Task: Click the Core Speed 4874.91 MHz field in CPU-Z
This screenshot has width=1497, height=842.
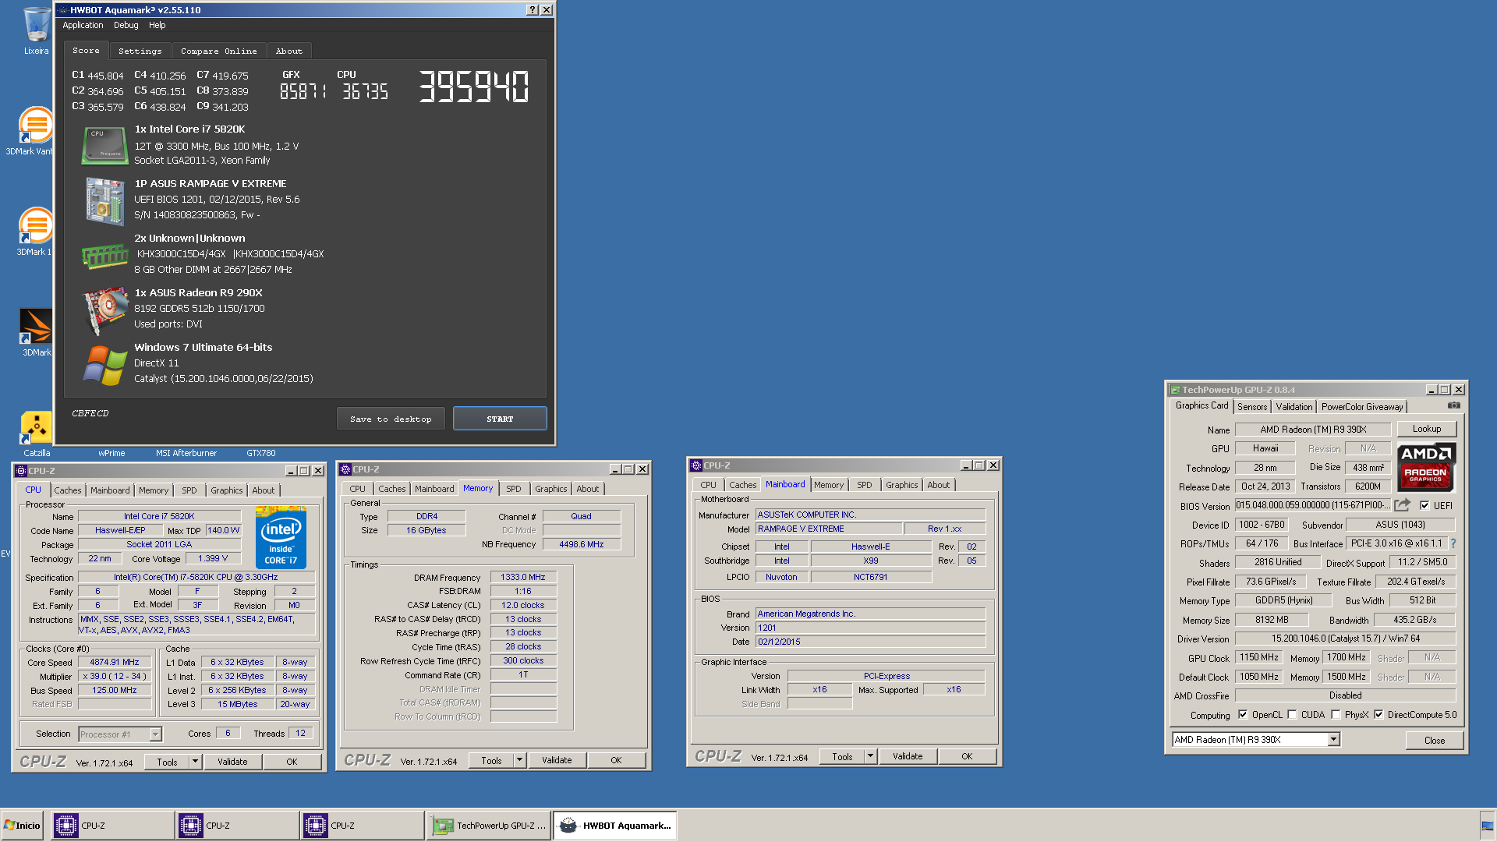Action: point(115,662)
